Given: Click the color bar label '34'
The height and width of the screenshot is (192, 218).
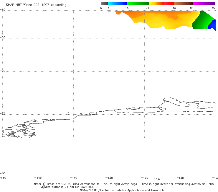Looking at the screenshot, I should click(148, 8).
